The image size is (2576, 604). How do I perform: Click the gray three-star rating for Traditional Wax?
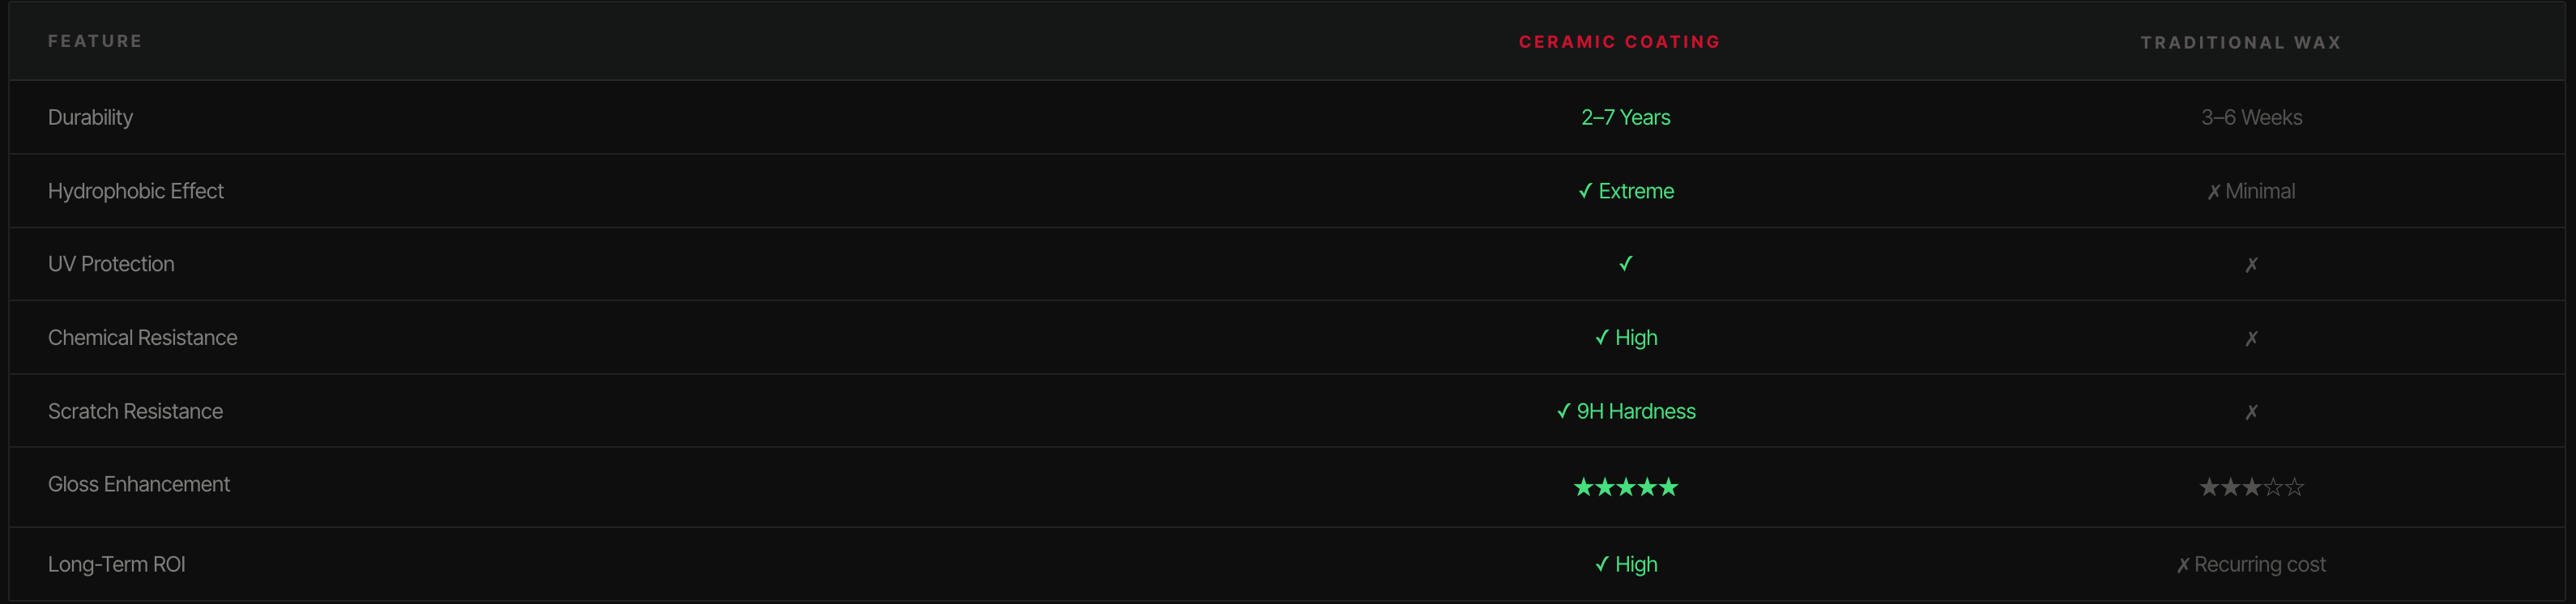pos(2251,487)
